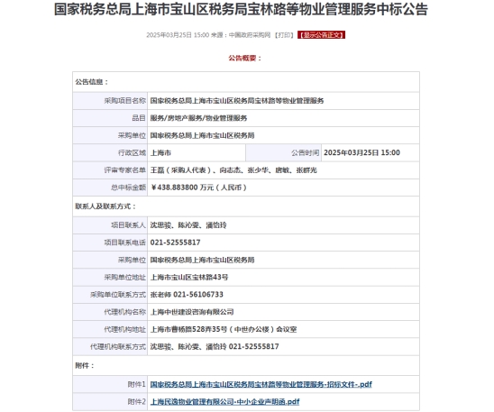Click the header date 2025年03月25日 15:00 under title
The height and width of the screenshot is (412, 494).
tap(178, 35)
